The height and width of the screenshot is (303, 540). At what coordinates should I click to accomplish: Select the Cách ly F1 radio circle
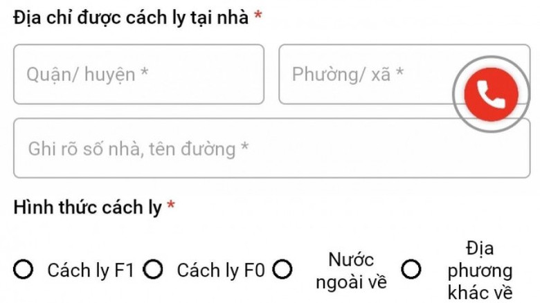pos(24,270)
